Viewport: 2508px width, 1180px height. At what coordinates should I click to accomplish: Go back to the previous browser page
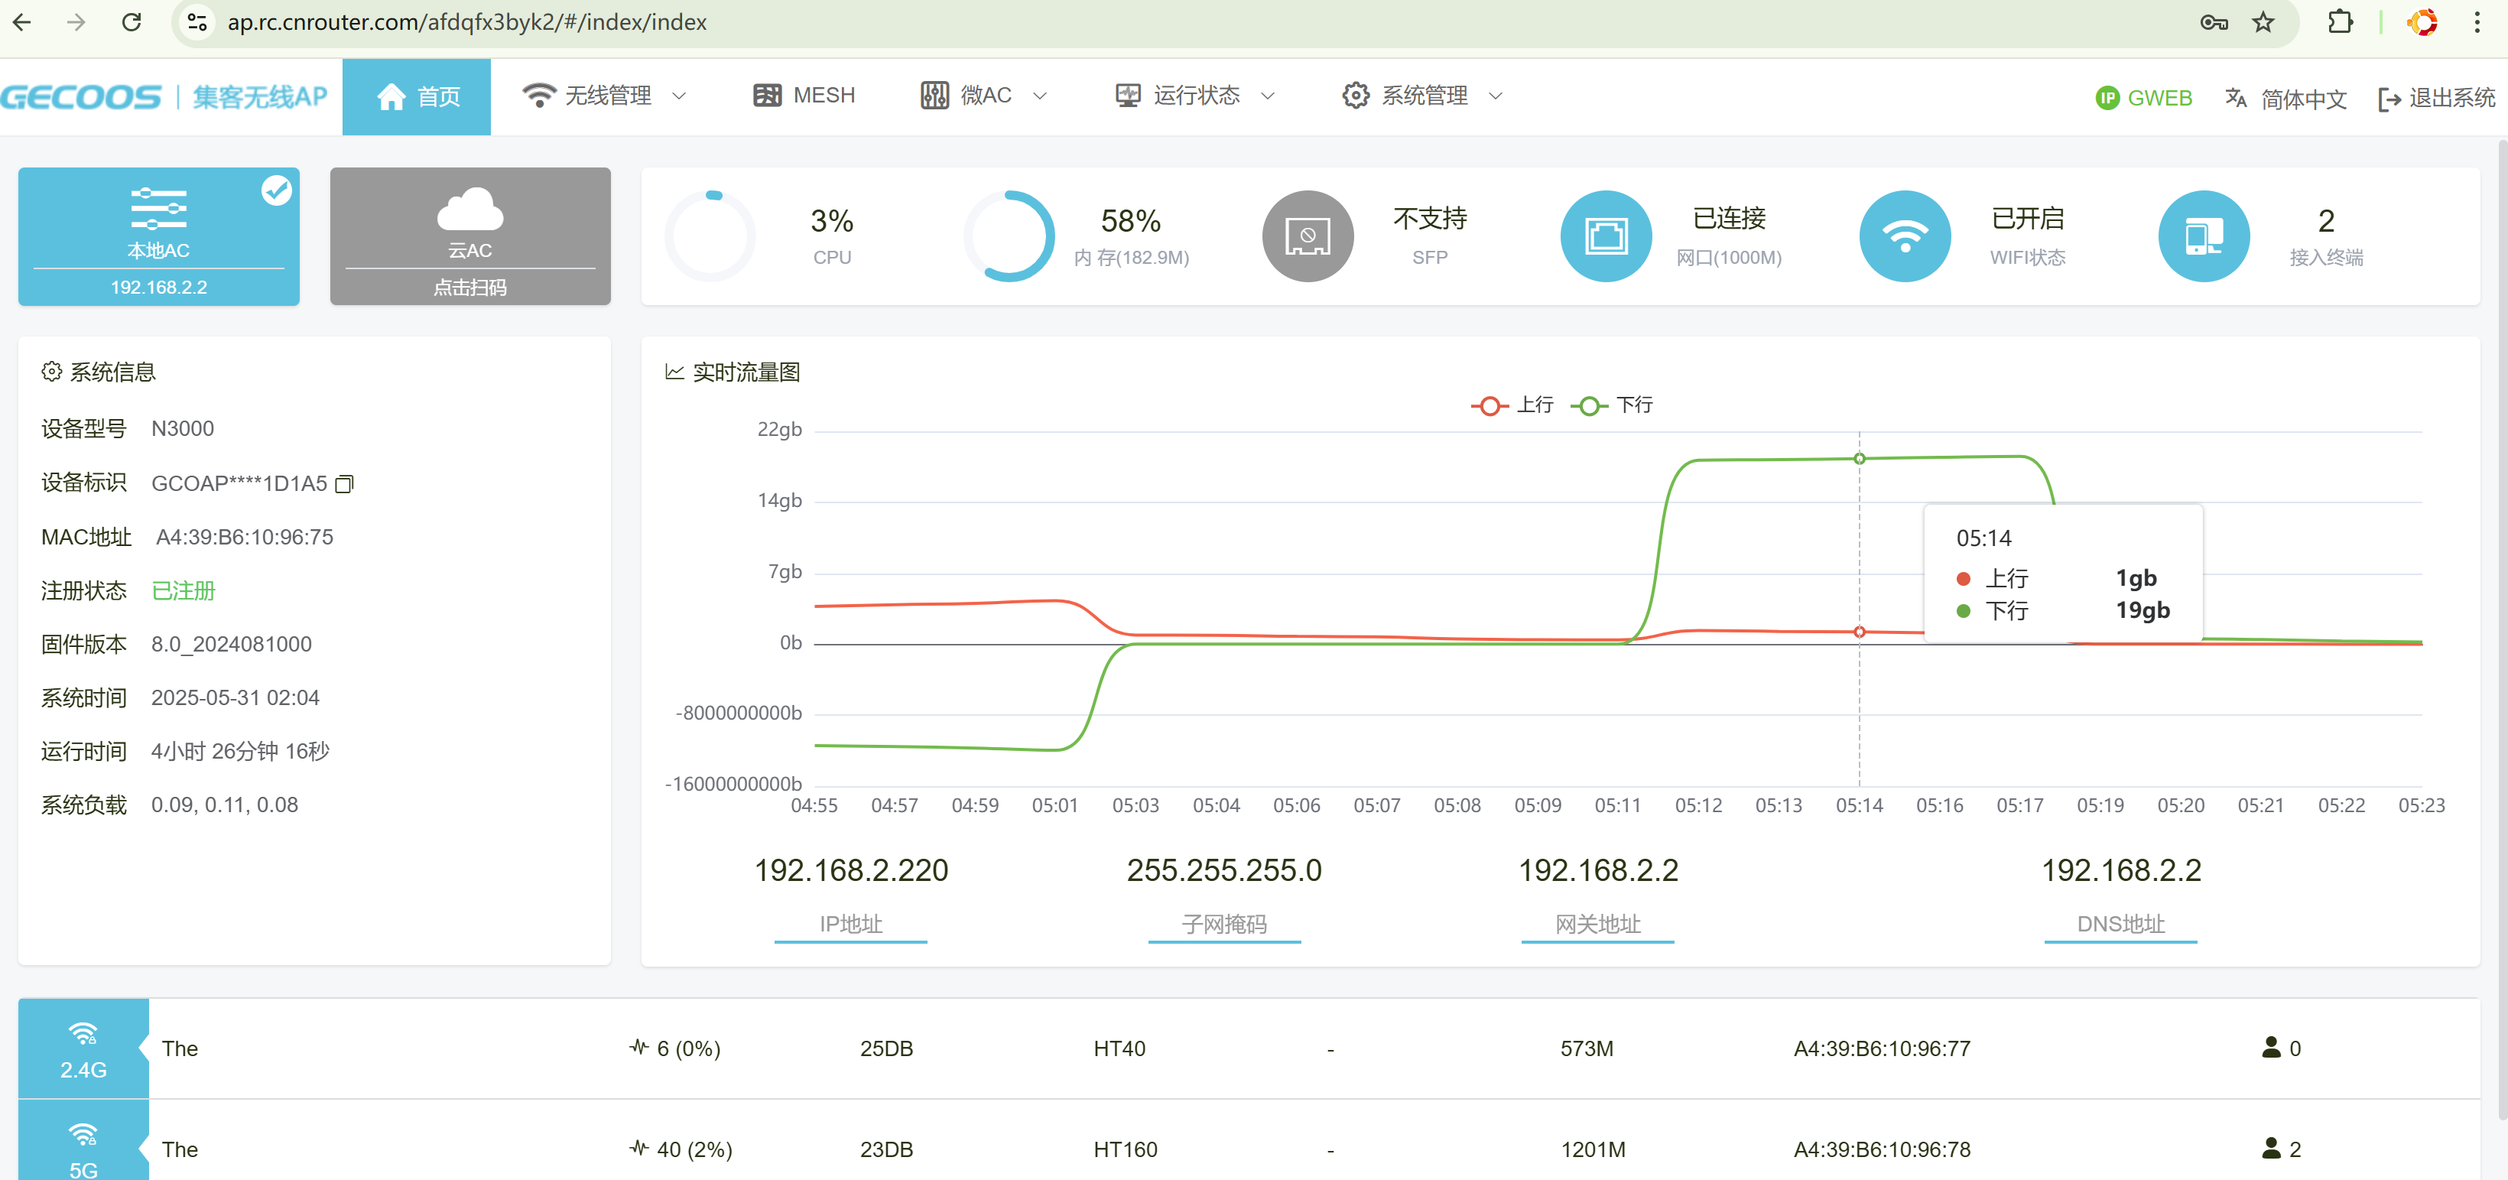[22, 21]
